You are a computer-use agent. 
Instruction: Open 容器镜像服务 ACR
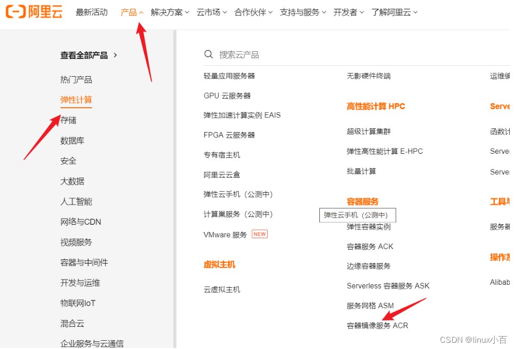[377, 325]
